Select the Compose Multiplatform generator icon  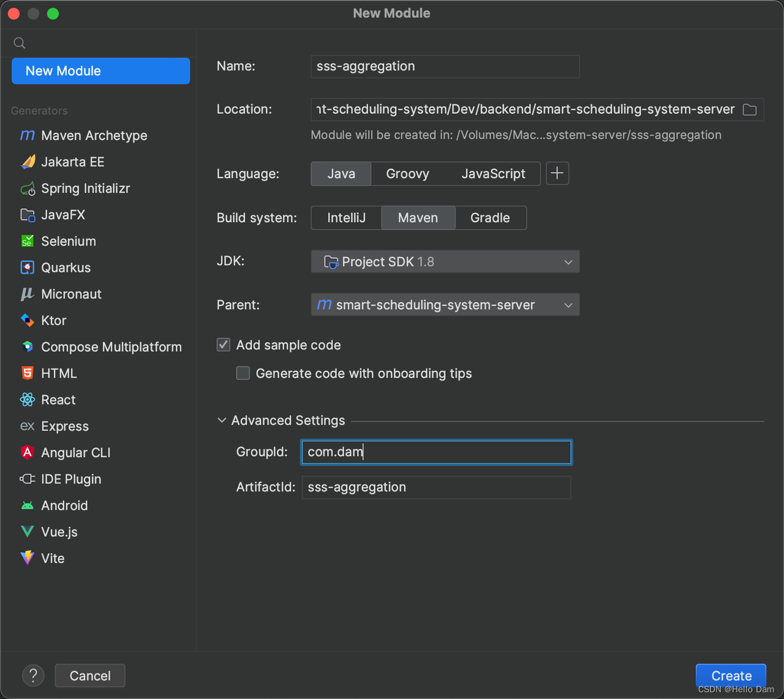point(28,346)
